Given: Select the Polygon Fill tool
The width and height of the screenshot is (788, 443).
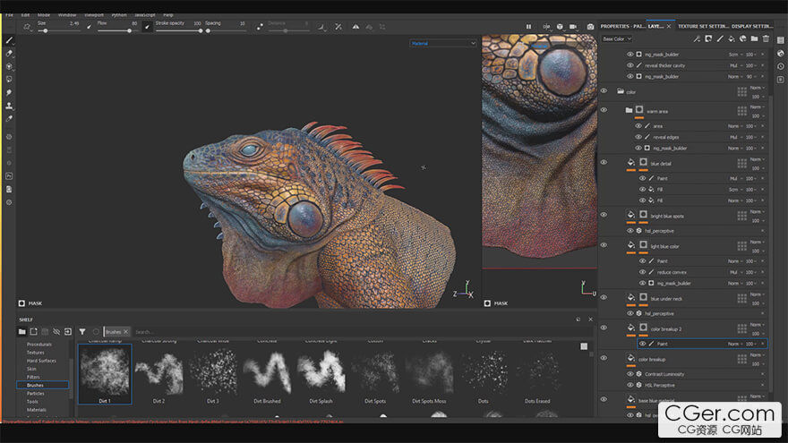Looking at the screenshot, I should 9,80.
